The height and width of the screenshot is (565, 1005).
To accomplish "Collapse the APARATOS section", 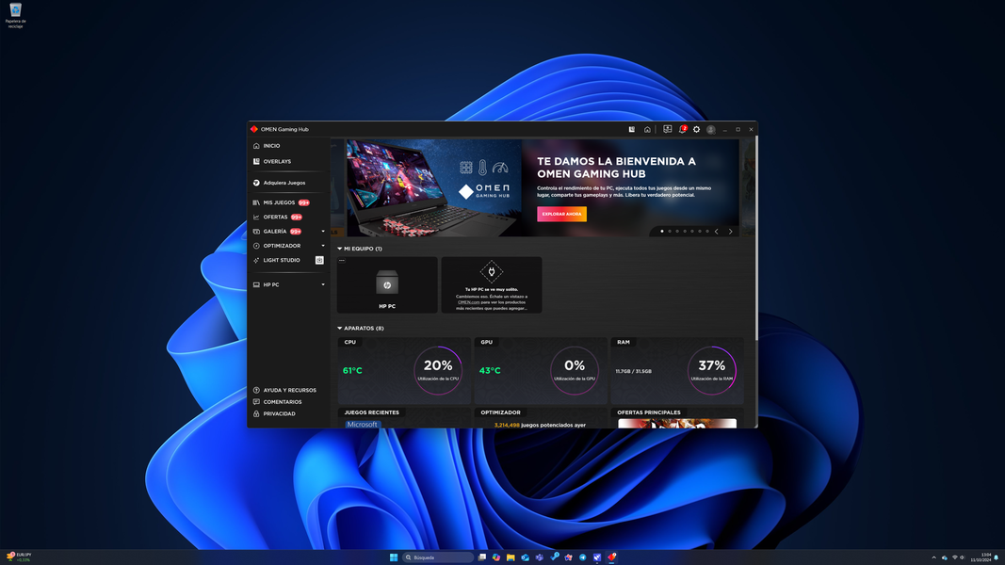I will point(340,328).
